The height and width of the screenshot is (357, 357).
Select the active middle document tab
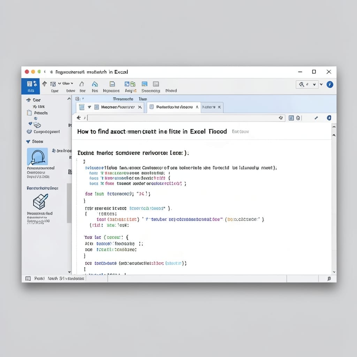[x=174, y=107]
